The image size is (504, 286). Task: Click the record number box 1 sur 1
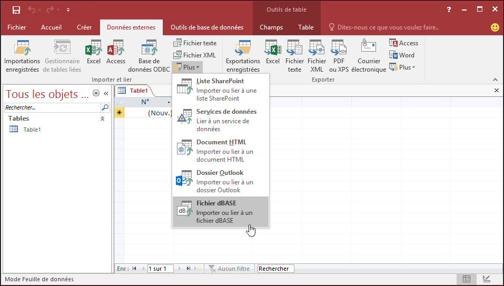161,269
